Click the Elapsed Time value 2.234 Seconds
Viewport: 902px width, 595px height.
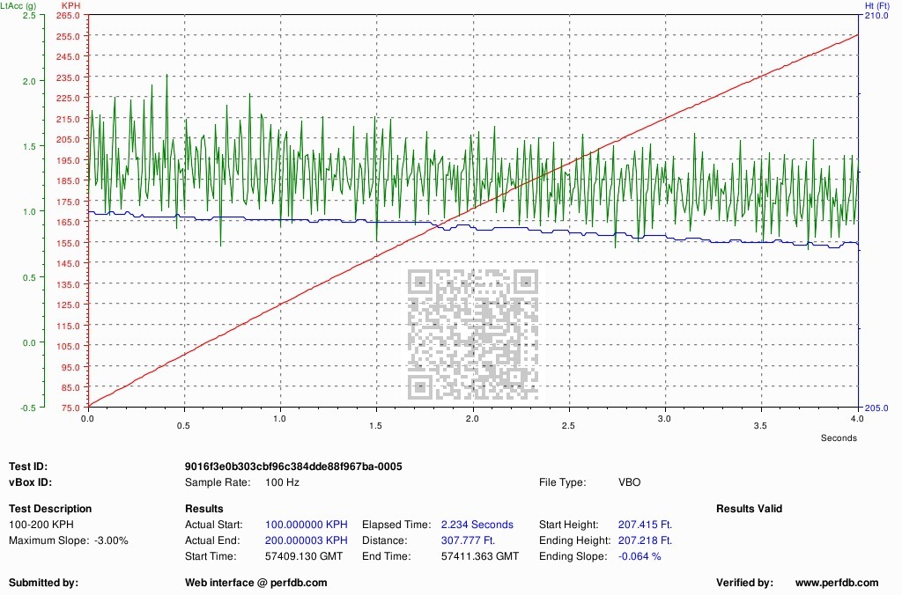coord(477,525)
